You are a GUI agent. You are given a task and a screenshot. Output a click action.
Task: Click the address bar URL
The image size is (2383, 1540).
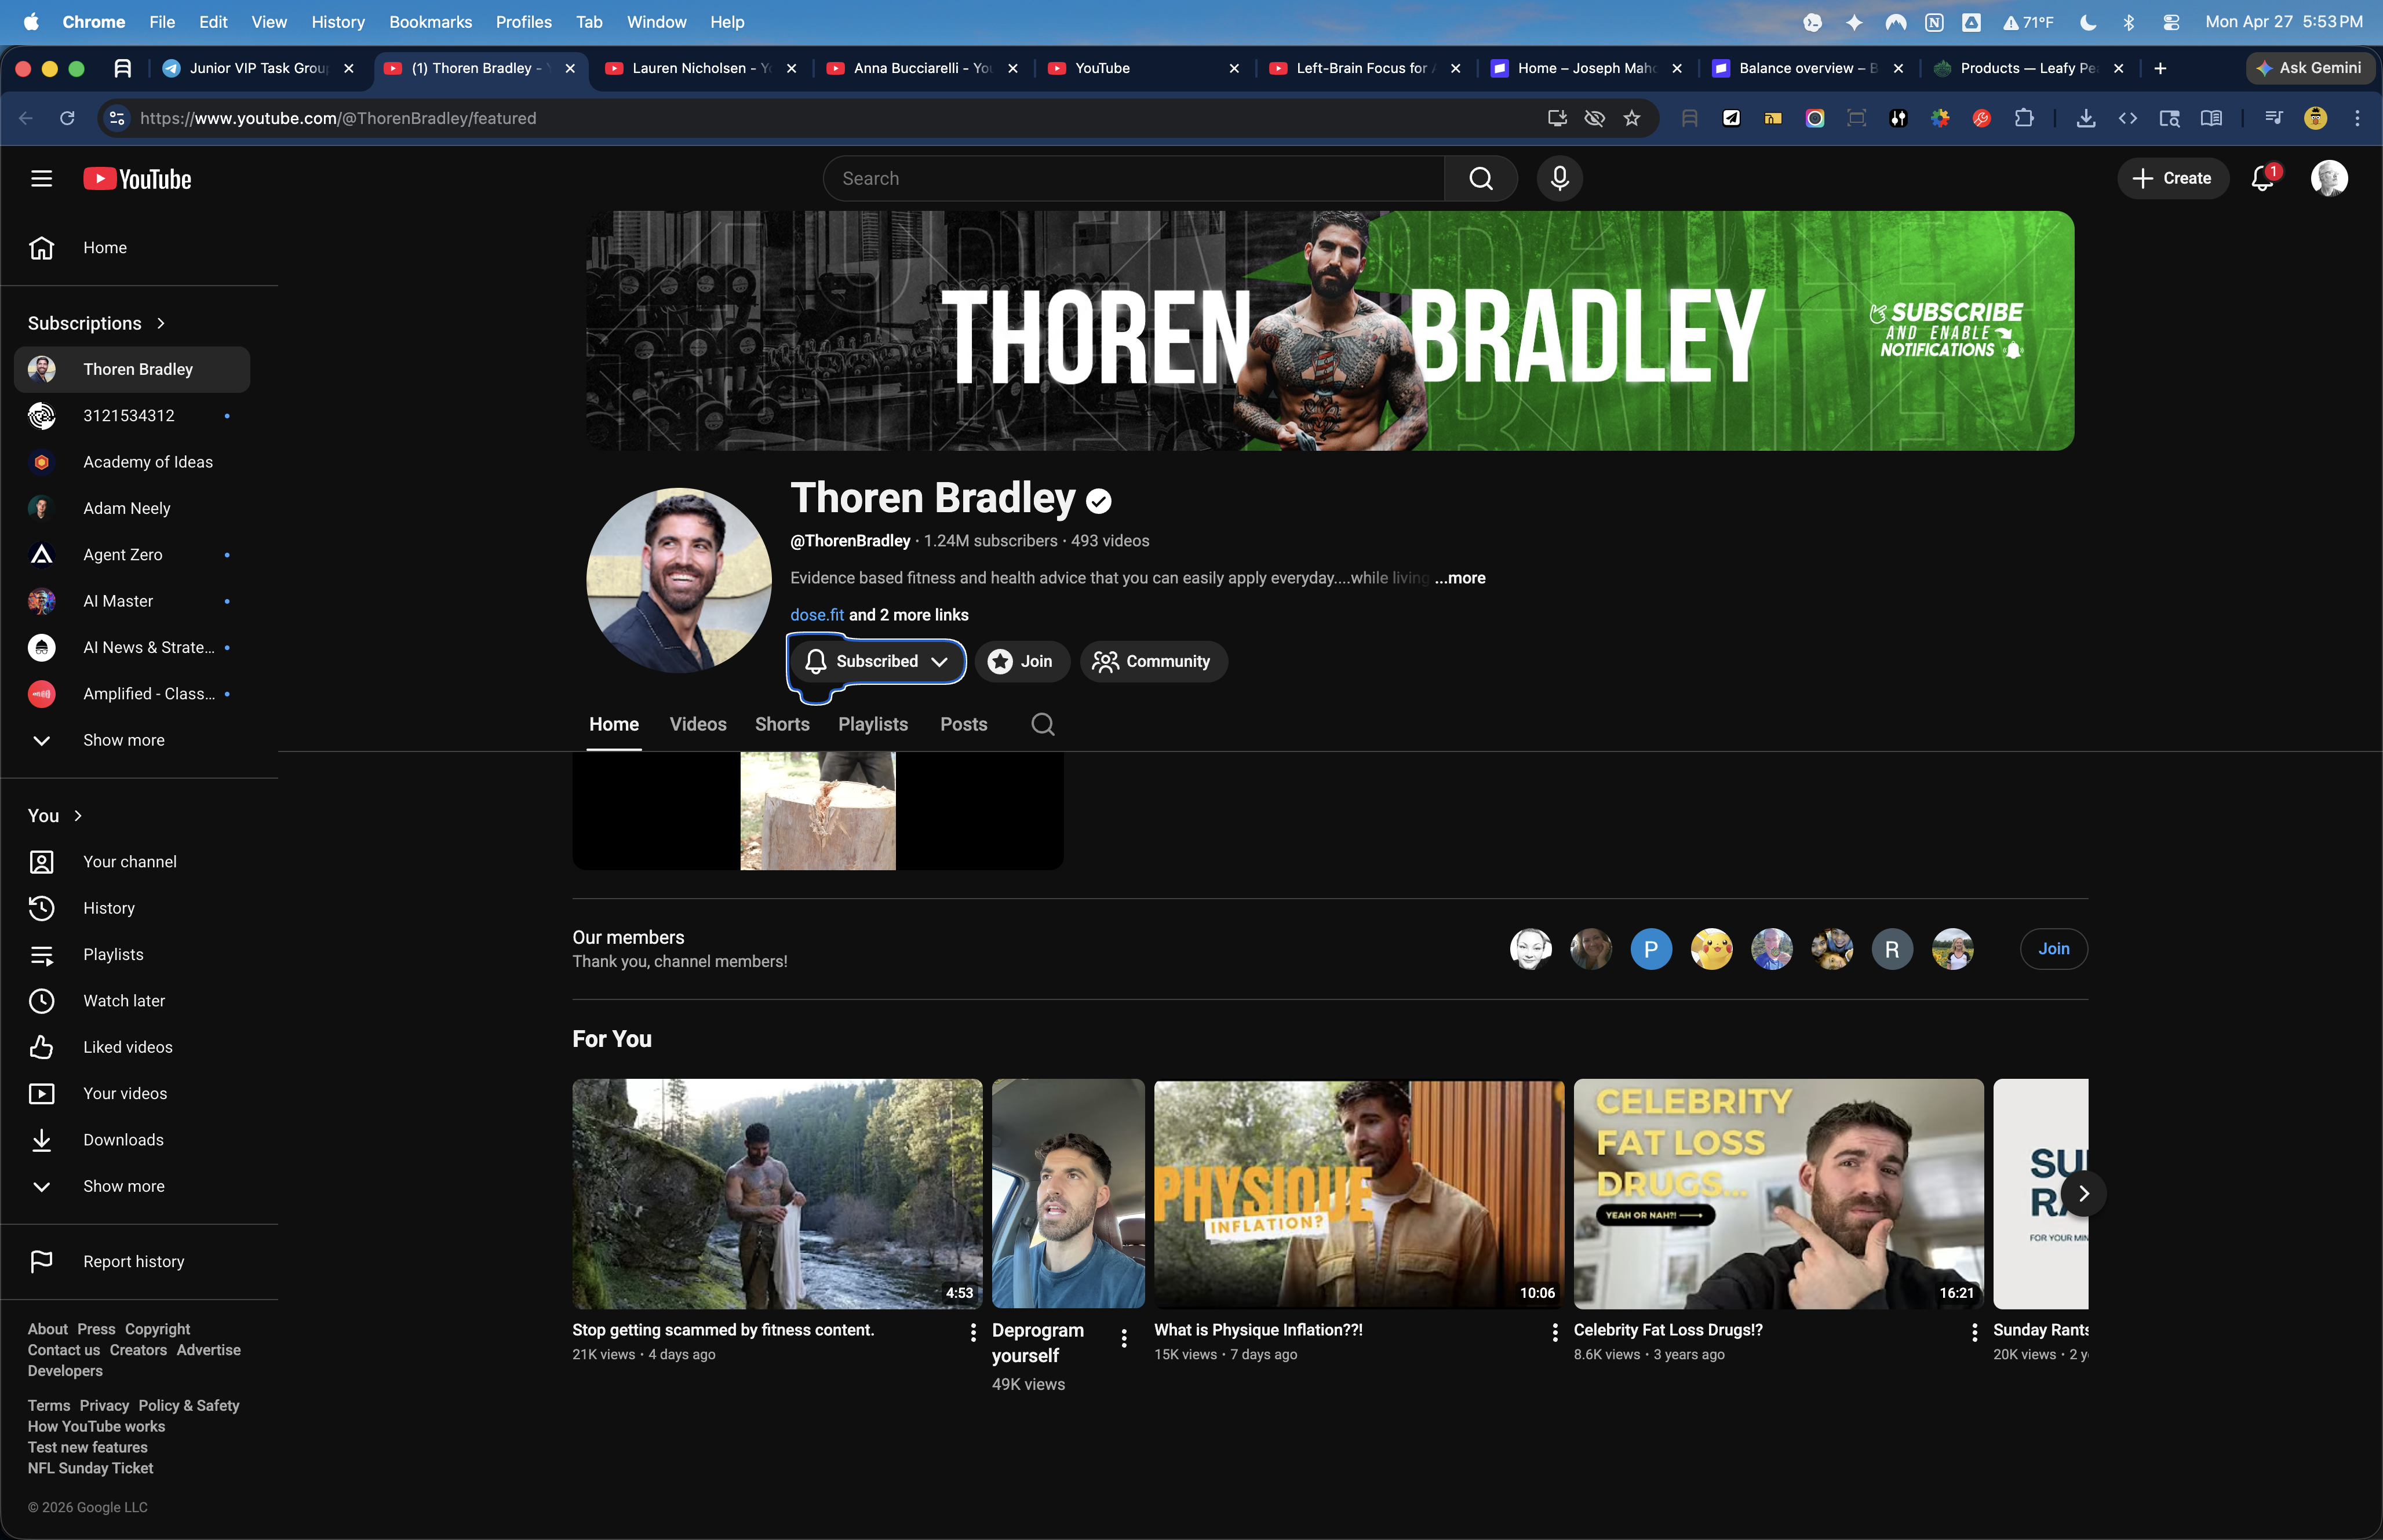click(338, 118)
